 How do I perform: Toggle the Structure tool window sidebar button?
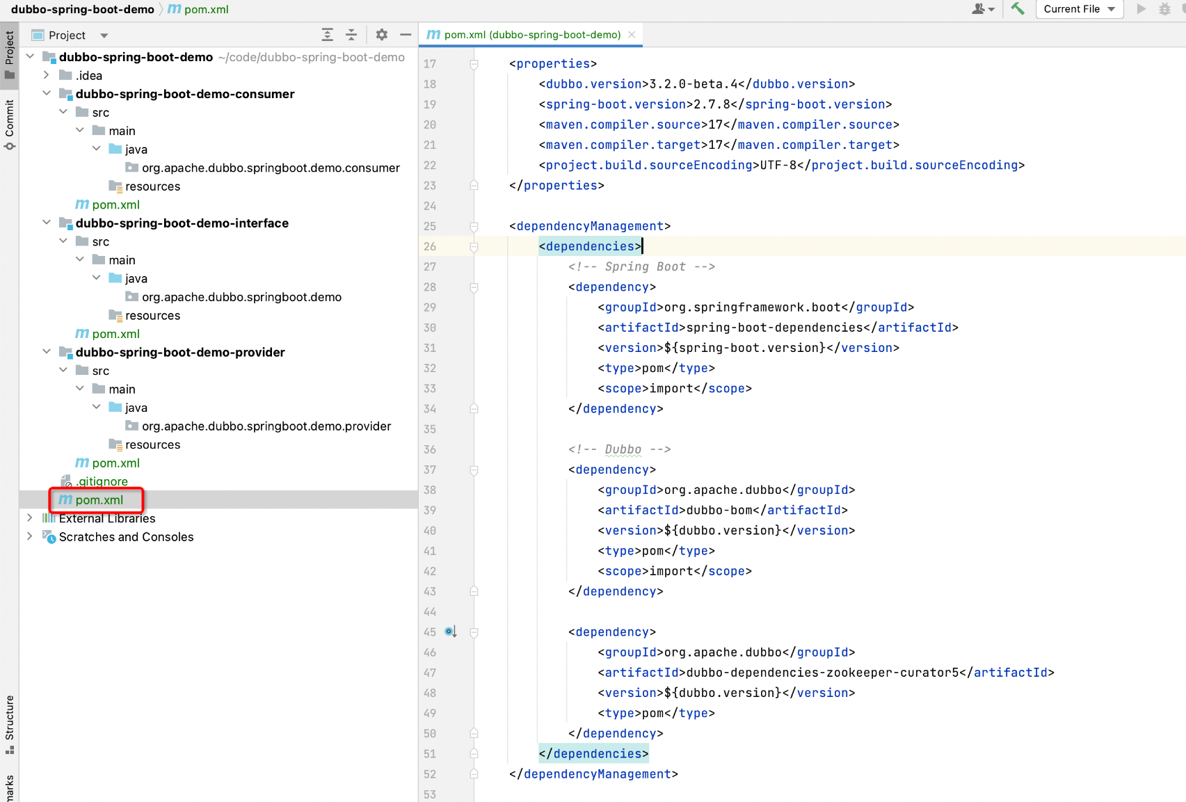pyautogui.click(x=9, y=723)
